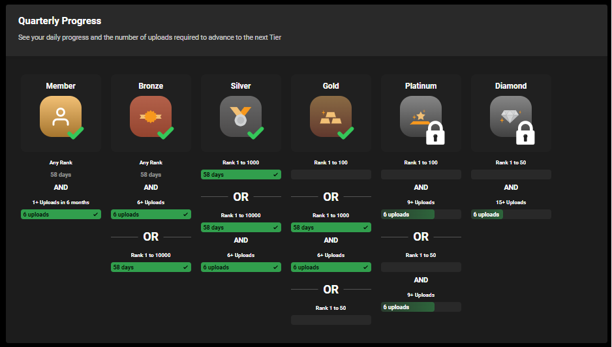Click the green checkmark on Member badge

76,133
